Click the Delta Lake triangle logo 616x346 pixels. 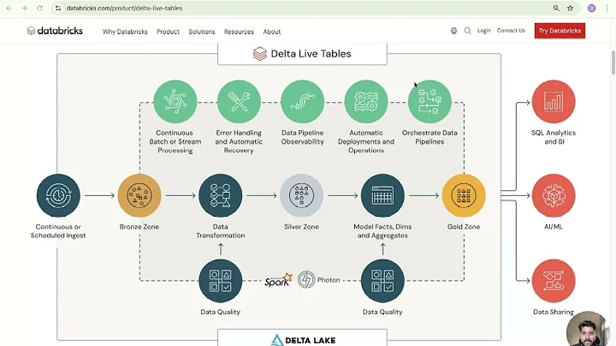pyautogui.click(x=277, y=340)
